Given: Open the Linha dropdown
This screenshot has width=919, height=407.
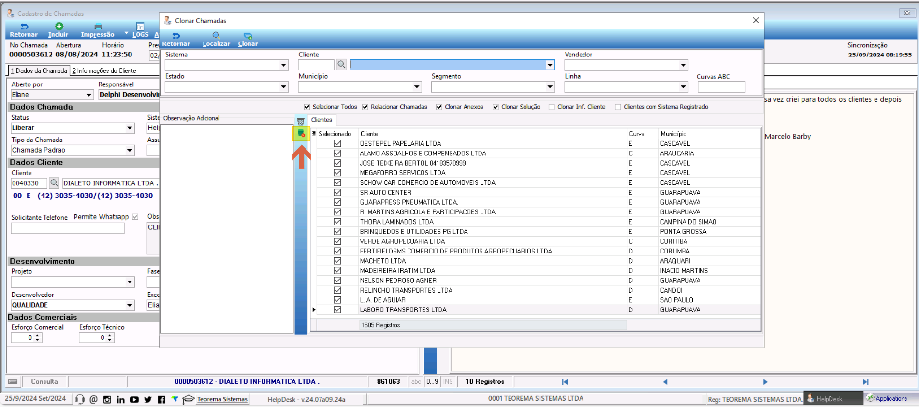Looking at the screenshot, I should 683,87.
